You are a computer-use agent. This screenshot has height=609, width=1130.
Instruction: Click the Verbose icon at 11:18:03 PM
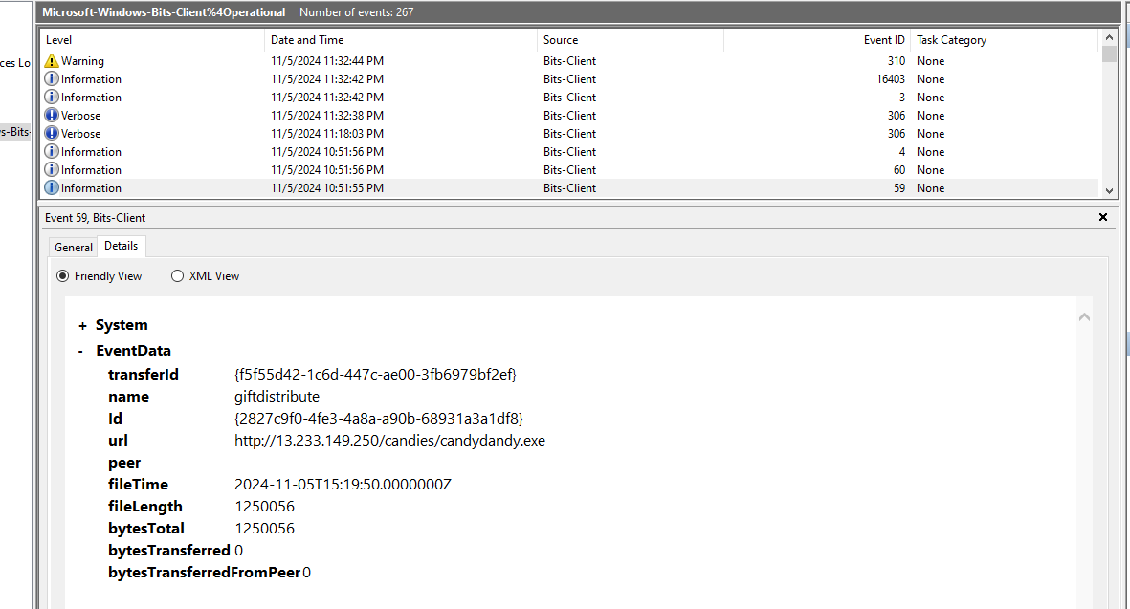tap(51, 133)
